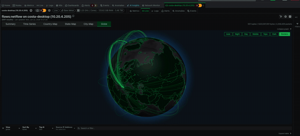Go to Nodes in the top bar
This screenshot has height=136, width=300.
pyautogui.click(x=17, y=5)
